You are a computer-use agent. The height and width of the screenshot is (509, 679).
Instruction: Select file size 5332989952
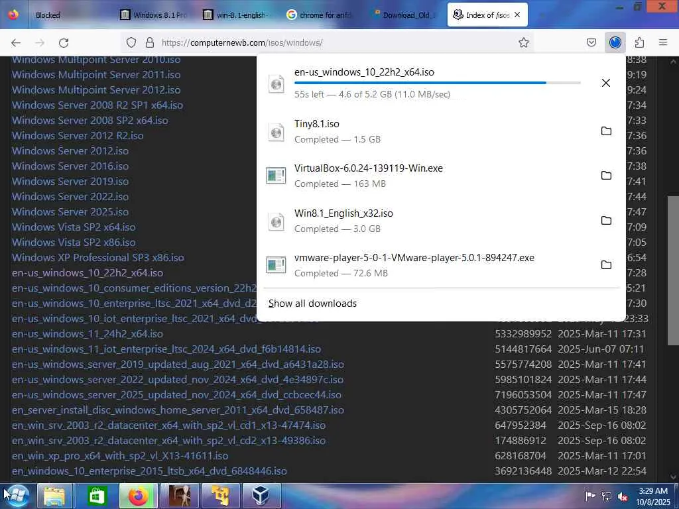[523, 334]
